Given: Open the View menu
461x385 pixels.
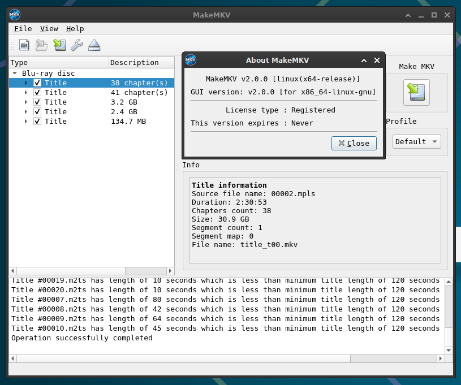Looking at the screenshot, I should (49, 29).
